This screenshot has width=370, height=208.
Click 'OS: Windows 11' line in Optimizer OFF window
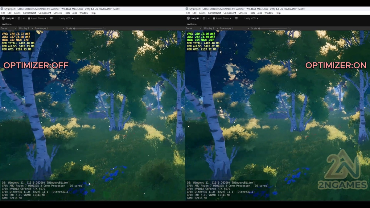pyautogui.click(x=36, y=183)
